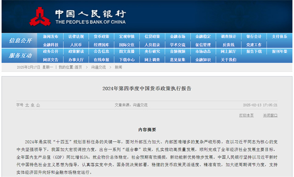This screenshot has height=177, width=294.
Task: Click 沟通交流 in the breadcrumb
Action: click(98, 67)
